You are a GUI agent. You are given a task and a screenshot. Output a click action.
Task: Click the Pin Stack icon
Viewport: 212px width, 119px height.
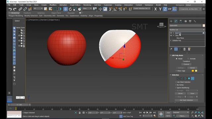[x=171, y=49]
